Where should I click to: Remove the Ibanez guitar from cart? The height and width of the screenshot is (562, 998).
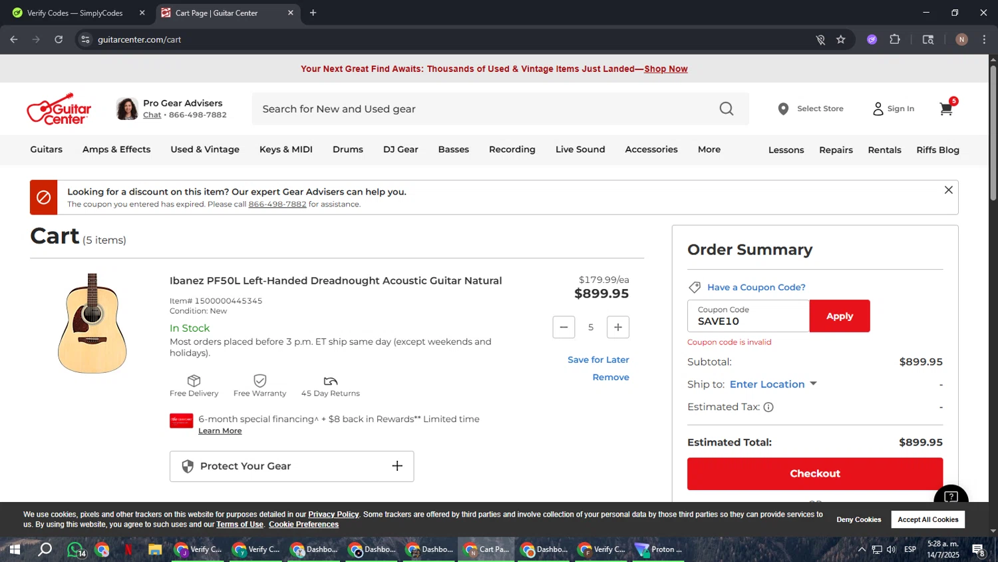click(611, 377)
